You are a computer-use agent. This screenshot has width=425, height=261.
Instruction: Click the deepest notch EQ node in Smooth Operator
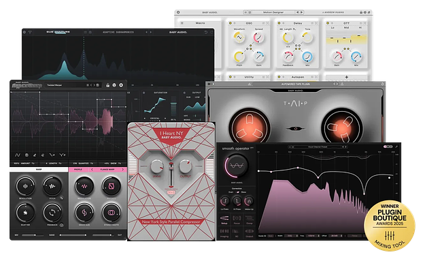[x=364, y=194]
